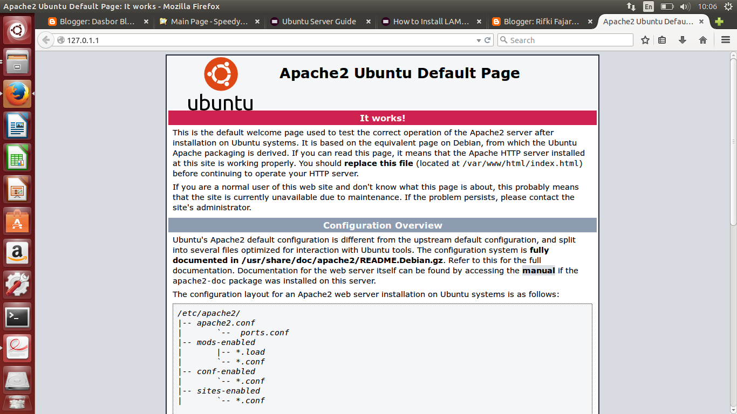Launch LibreOffice Writer from the launcher

tap(18, 126)
